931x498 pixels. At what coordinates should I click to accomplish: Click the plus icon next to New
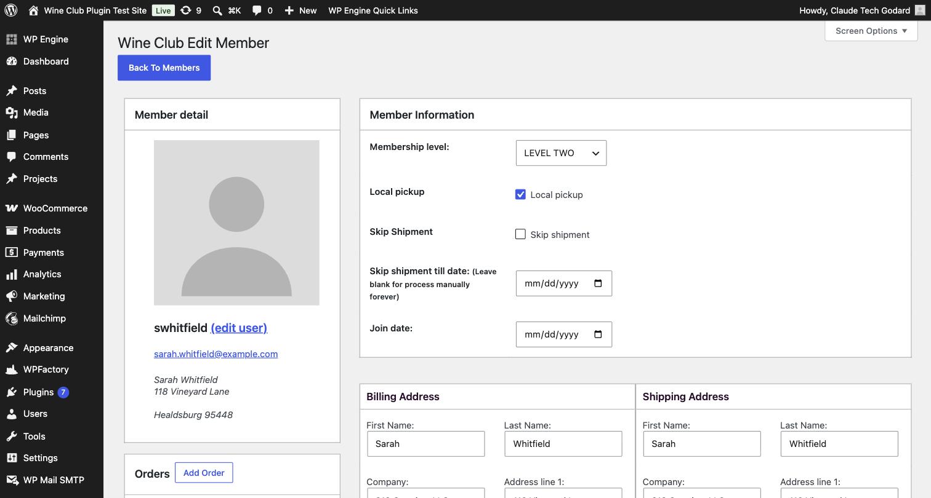point(289,10)
